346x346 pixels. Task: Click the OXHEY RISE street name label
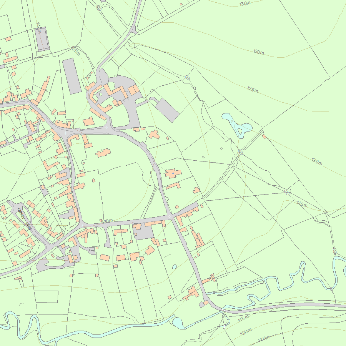[x=24, y=219]
